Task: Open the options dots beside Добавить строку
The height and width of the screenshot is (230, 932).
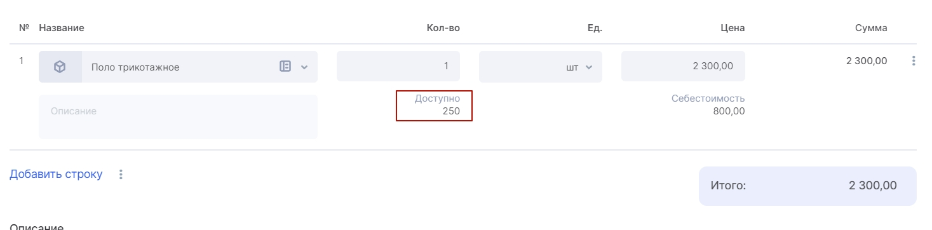Action: coord(121,174)
